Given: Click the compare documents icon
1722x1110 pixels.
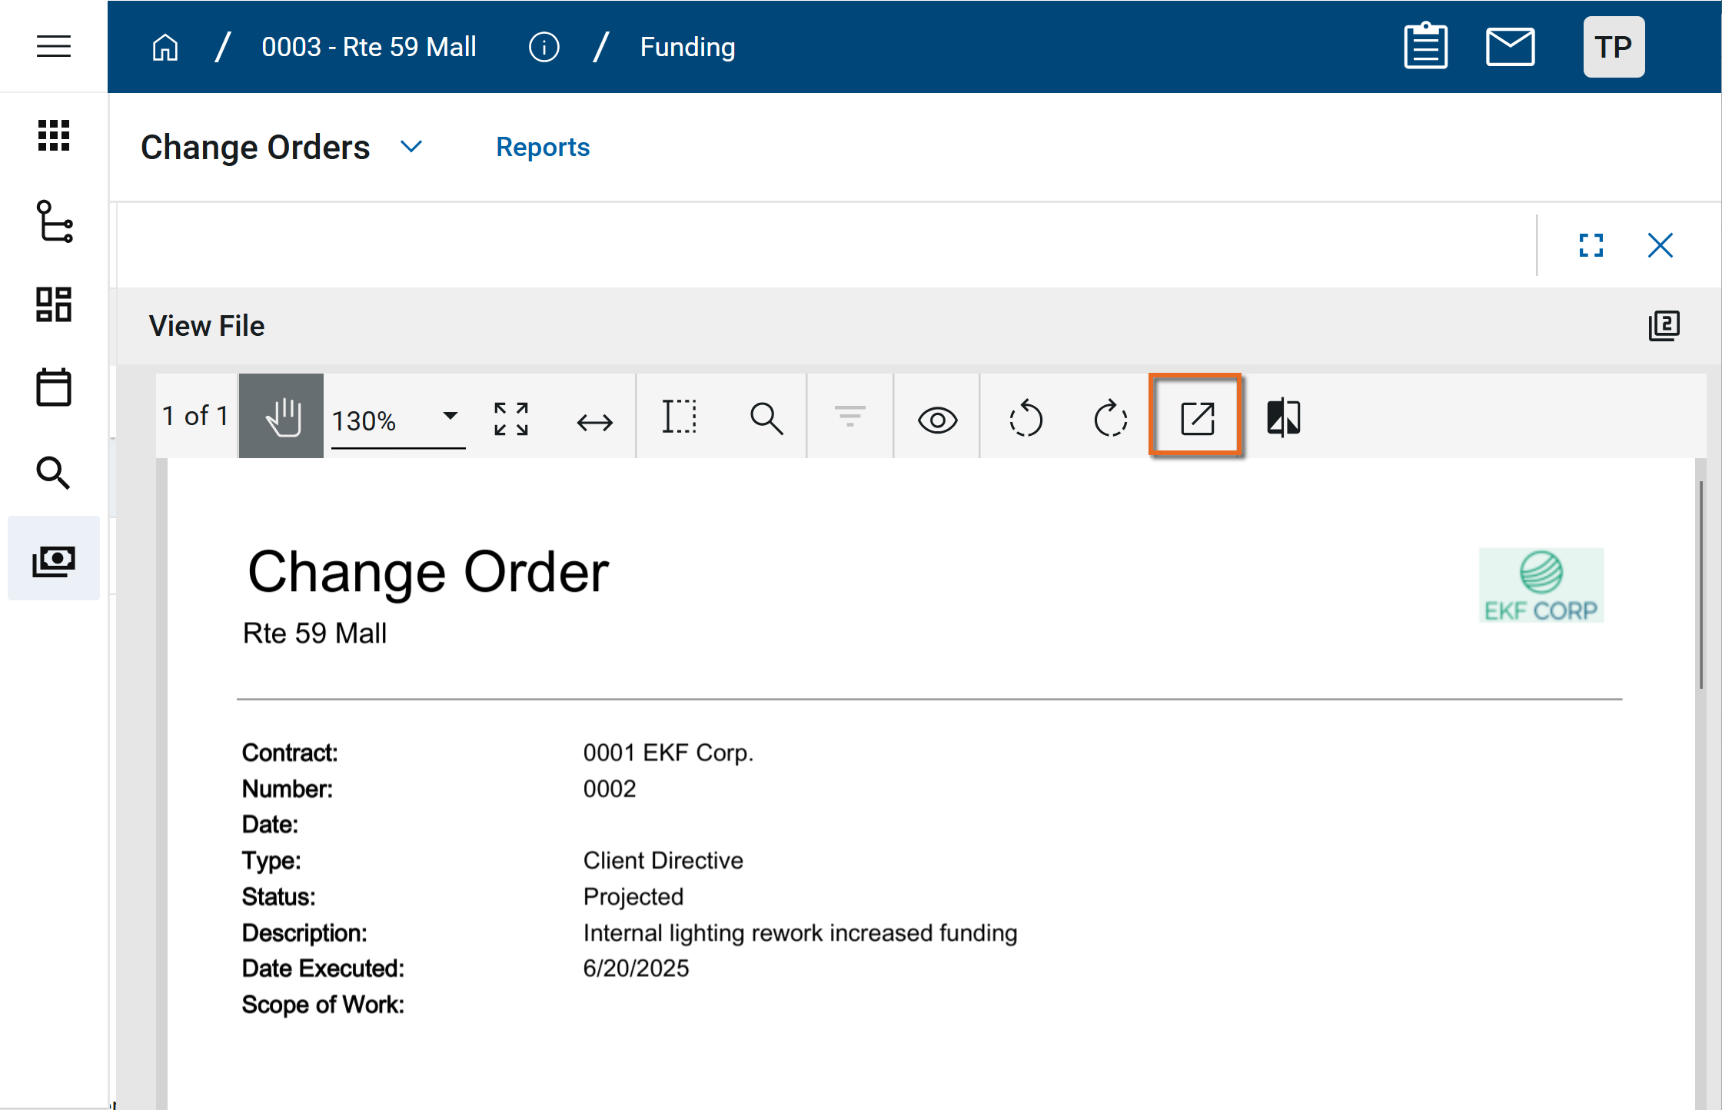Looking at the screenshot, I should pyautogui.click(x=1283, y=418).
